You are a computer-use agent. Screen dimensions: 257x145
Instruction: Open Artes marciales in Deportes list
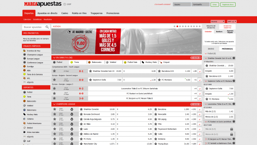pos(33,132)
